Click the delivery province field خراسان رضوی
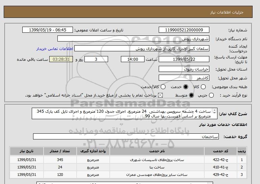260x184 pixels. (x=184, y=69)
